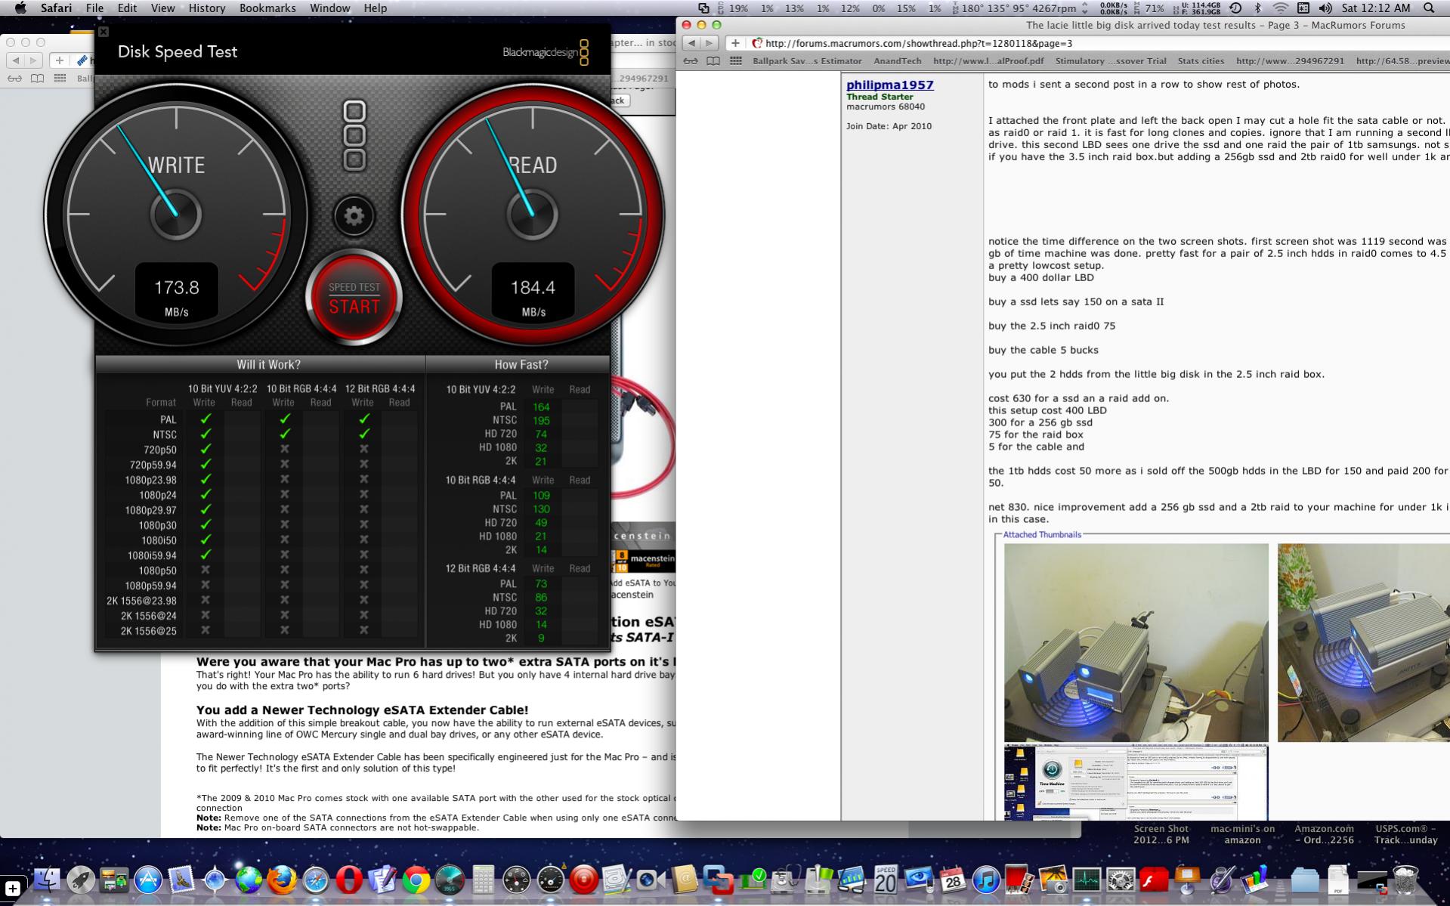Go back in the MacRumors Safari window
The image size is (1450, 906).
(691, 43)
